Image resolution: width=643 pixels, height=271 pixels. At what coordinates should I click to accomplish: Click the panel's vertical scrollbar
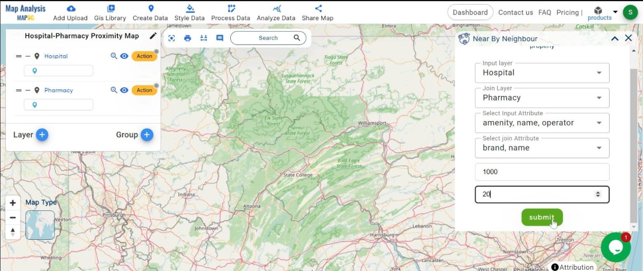click(x=633, y=146)
